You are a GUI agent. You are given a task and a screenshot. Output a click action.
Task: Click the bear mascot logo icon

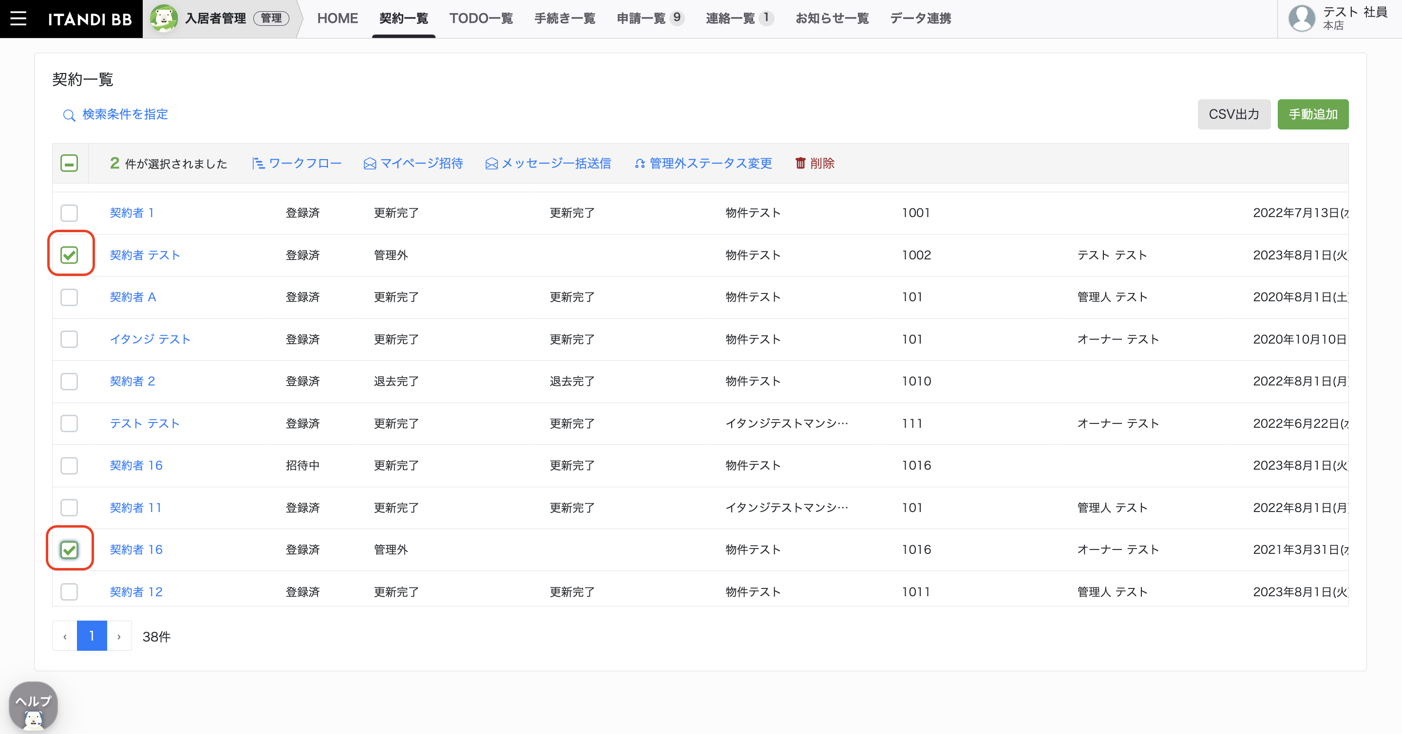[163, 18]
